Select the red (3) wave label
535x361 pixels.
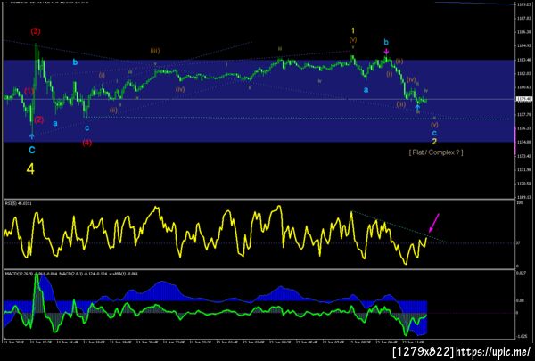coord(36,31)
